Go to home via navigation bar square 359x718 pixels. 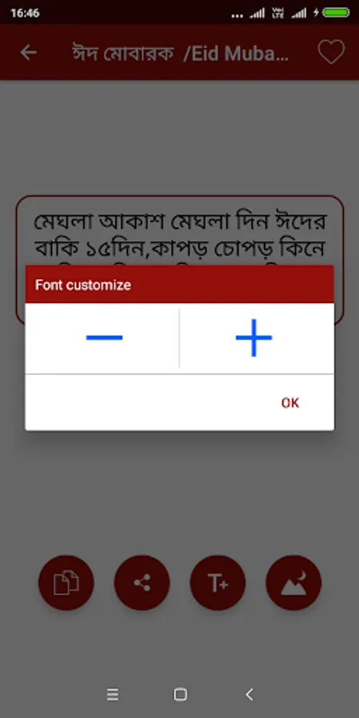pos(180,695)
